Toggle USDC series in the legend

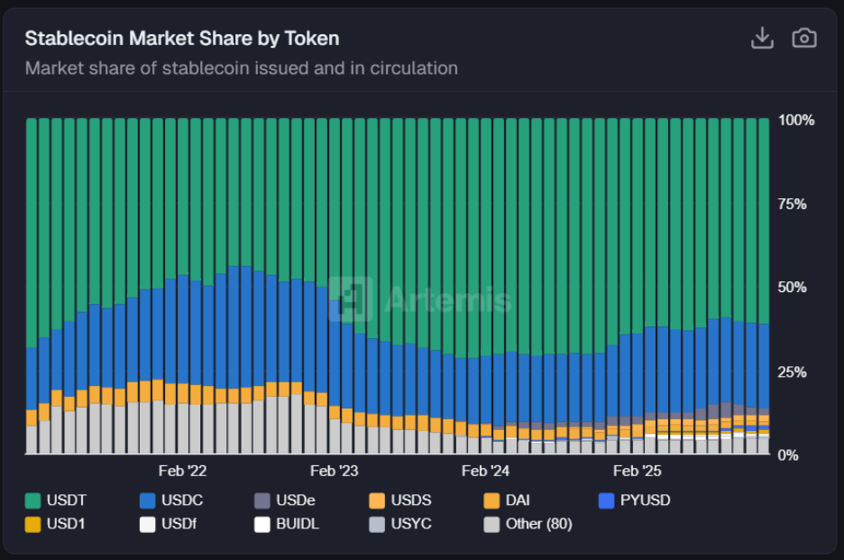click(185, 500)
